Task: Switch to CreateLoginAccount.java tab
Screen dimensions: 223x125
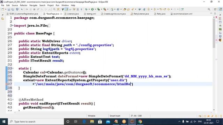Action: [113, 14]
